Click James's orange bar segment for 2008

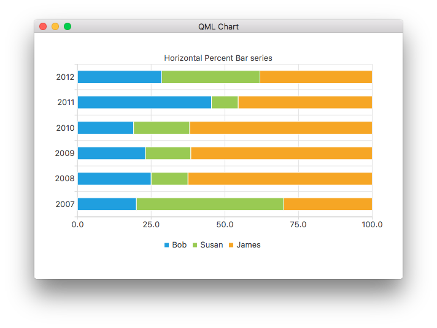pos(280,179)
